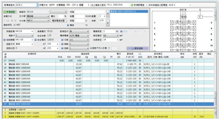Toggle 此迴路不列入計算 exclude circuit checkbox
The width and height of the screenshot is (219, 119).
[109, 48]
